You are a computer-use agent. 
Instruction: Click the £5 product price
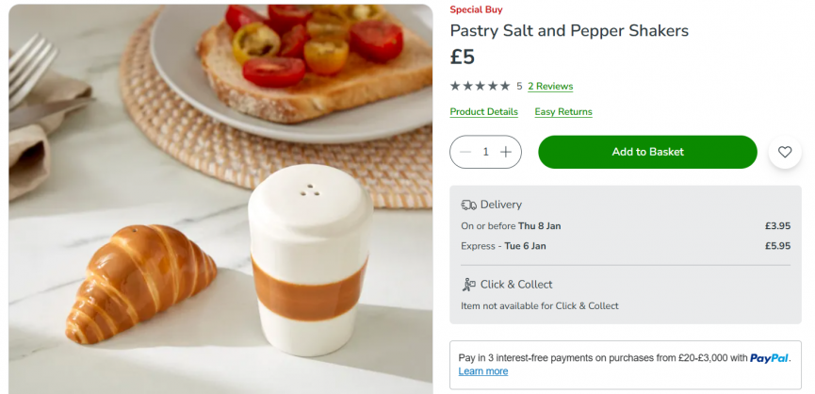[463, 57]
